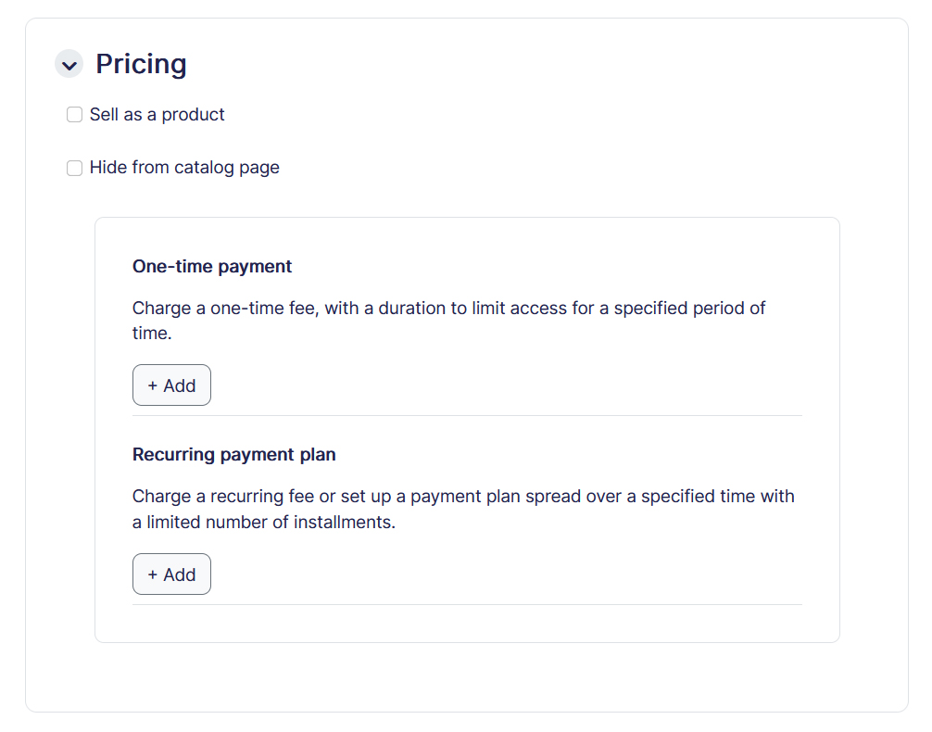Add a one-time payment option
Image resolution: width=932 pixels, height=732 pixels.
pos(171,385)
